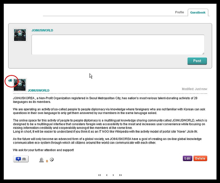Switch to the Profile tab
220x183 pixels.
click(180, 12)
